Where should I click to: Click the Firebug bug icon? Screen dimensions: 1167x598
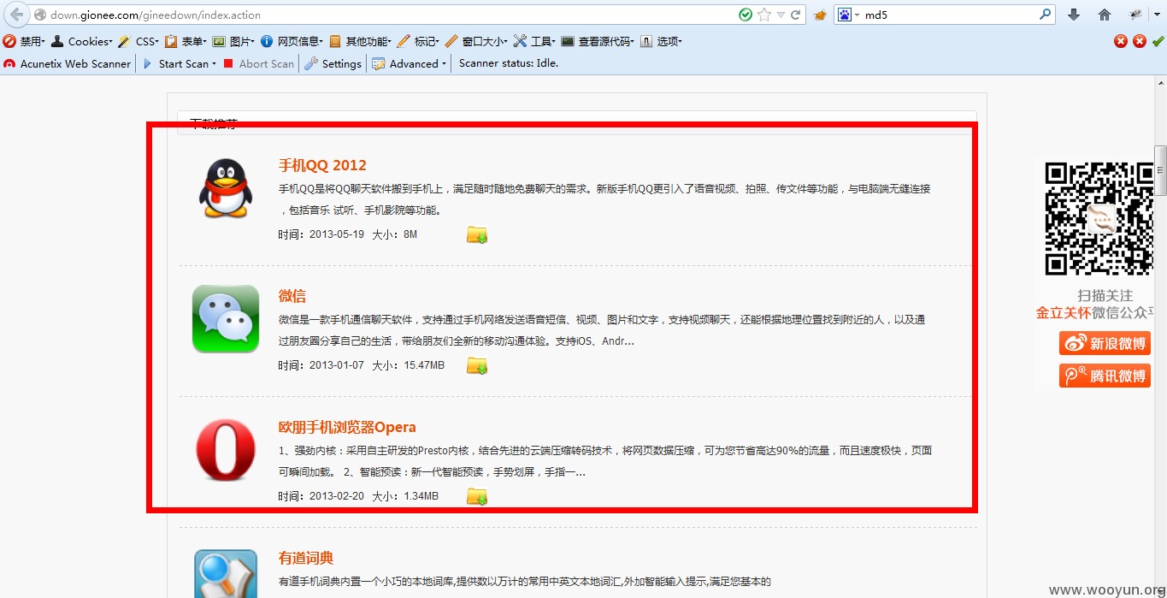click(x=1135, y=15)
